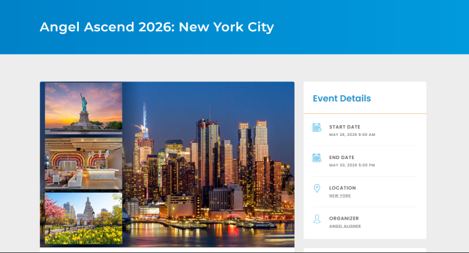Select the park with tulips thumbnail
This screenshot has width=469, height=253.
tap(83, 219)
